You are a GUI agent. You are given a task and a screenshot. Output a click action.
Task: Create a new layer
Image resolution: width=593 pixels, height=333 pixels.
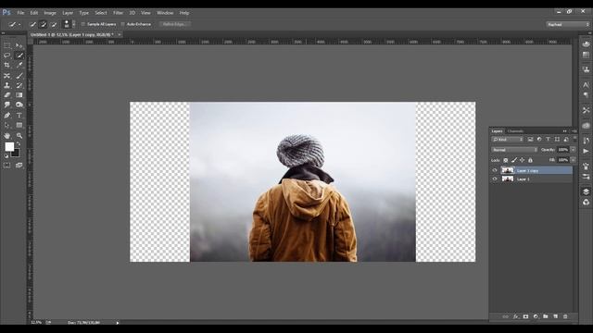[x=556, y=316]
